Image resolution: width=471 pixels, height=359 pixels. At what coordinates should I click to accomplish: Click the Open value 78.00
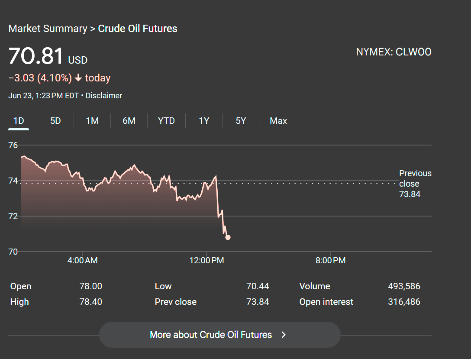point(91,286)
